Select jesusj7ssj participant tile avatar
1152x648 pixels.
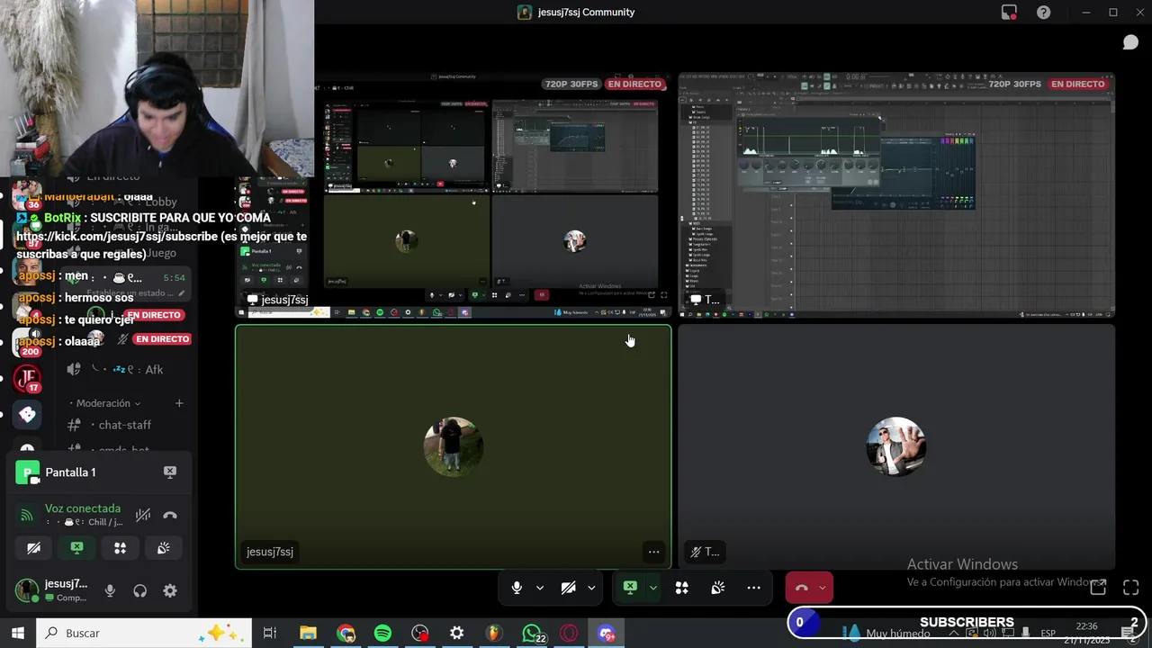click(x=453, y=446)
